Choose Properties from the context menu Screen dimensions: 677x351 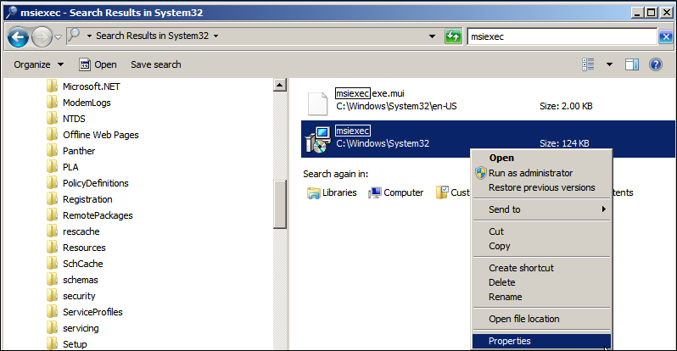541,341
